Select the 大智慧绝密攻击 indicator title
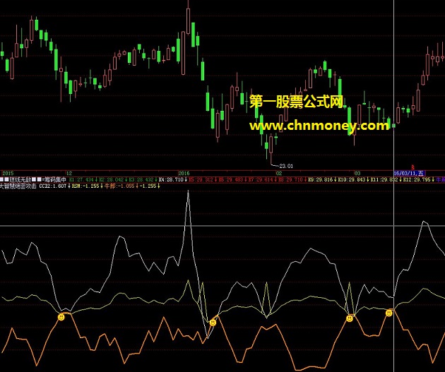This screenshot has height=372, width=445. coord(18,186)
